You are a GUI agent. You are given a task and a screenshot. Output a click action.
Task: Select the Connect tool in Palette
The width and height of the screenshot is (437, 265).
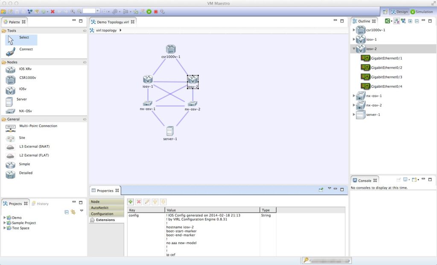(26, 49)
